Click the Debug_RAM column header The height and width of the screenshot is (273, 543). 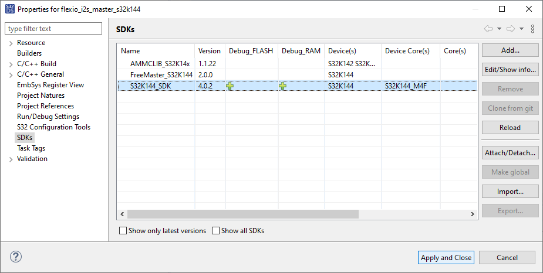[x=301, y=51]
